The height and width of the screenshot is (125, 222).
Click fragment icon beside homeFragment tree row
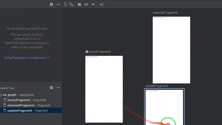[5, 100]
